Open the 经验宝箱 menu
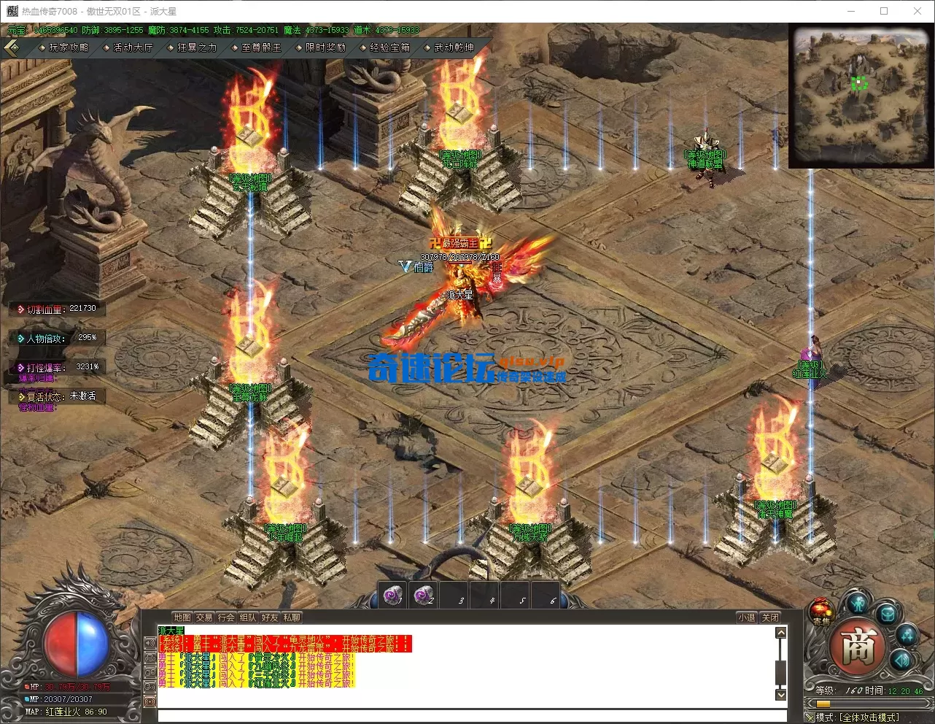Image resolution: width=935 pixels, height=724 pixels. tap(389, 47)
